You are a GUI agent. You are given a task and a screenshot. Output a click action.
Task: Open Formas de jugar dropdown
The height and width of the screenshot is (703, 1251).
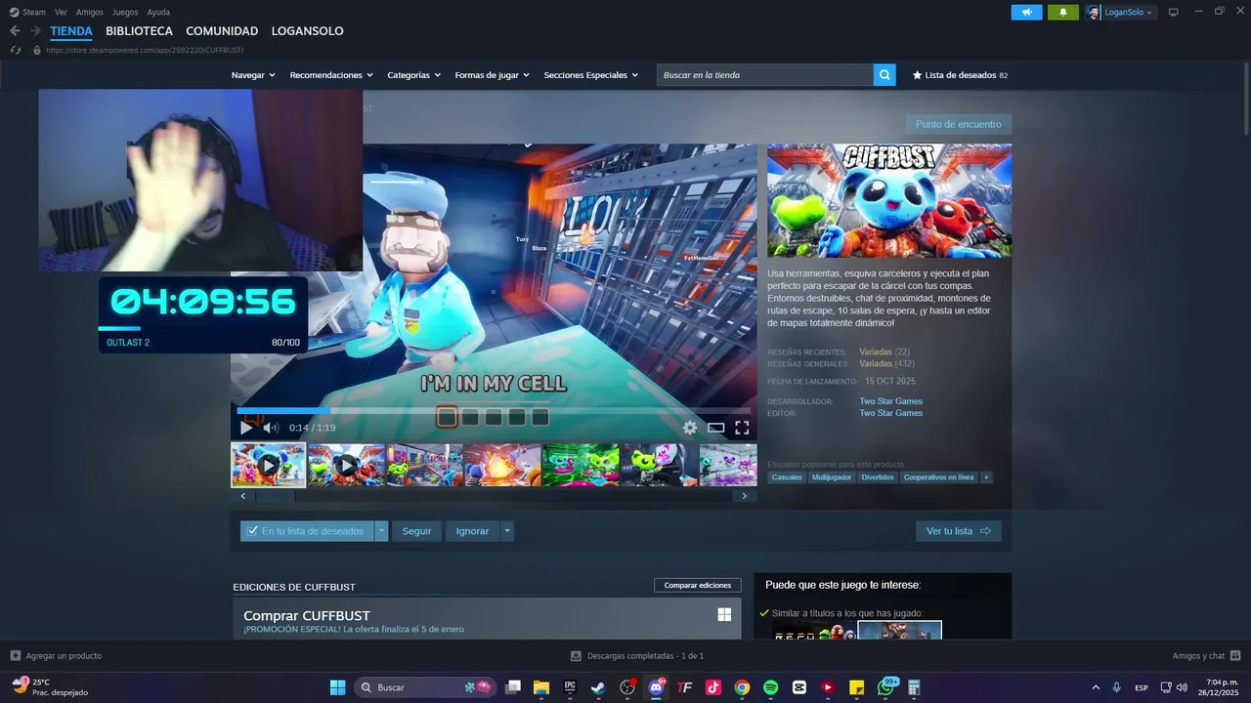click(492, 75)
